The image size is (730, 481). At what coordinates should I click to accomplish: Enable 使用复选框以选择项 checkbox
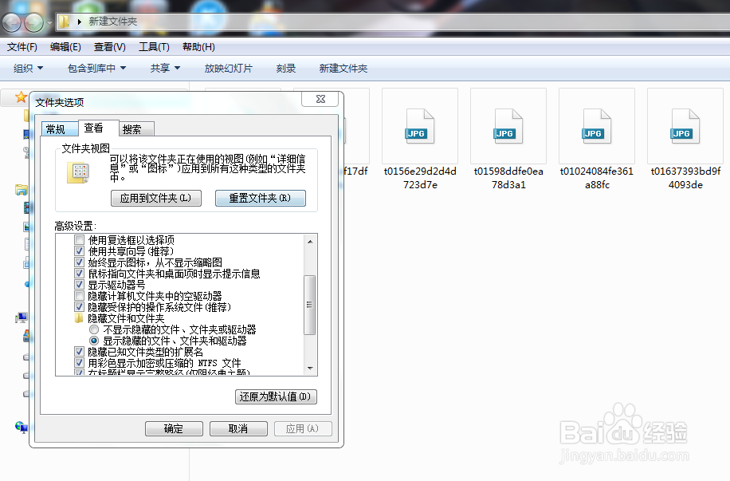[x=79, y=238]
